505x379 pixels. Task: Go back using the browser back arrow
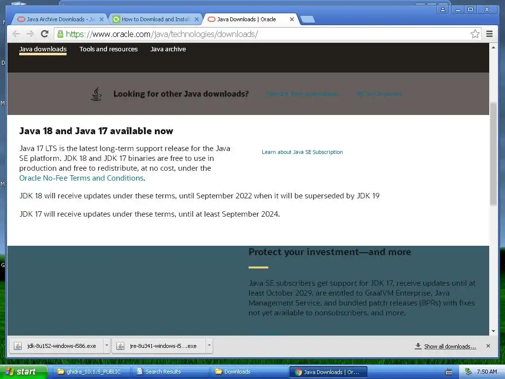(x=16, y=34)
